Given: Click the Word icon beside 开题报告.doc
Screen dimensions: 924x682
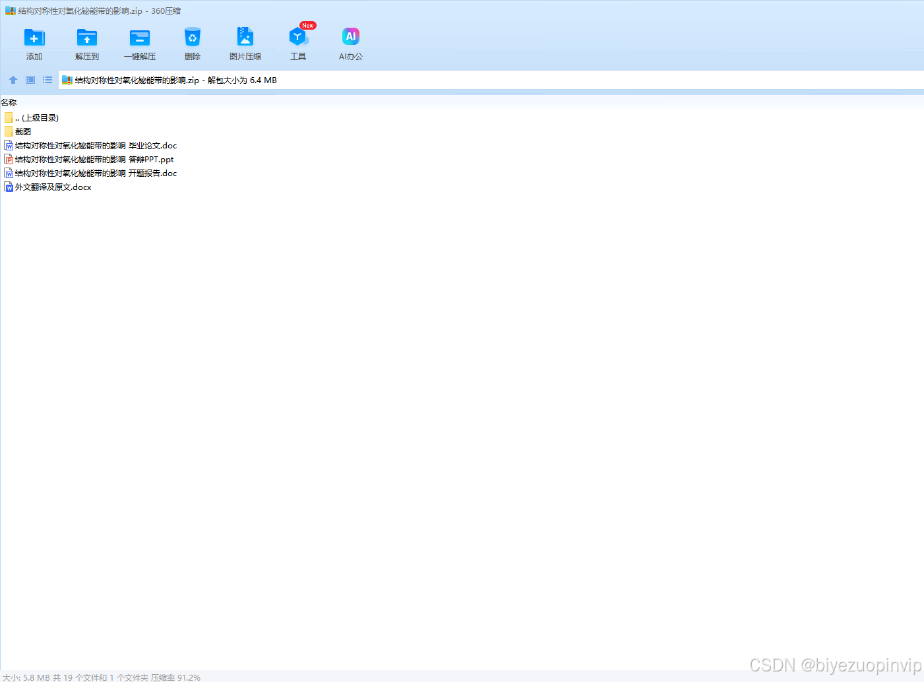Looking at the screenshot, I should click(x=9, y=173).
